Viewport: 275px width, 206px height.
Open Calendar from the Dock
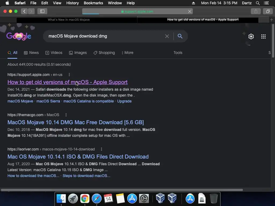tap(108, 198)
